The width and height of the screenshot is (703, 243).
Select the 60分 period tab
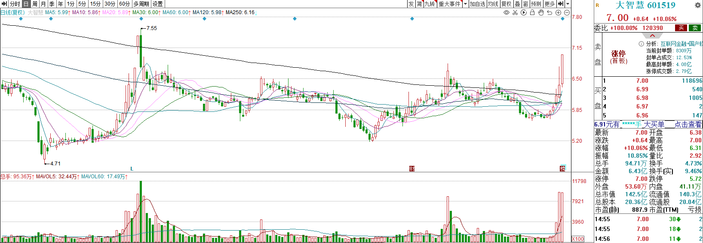(125, 4)
